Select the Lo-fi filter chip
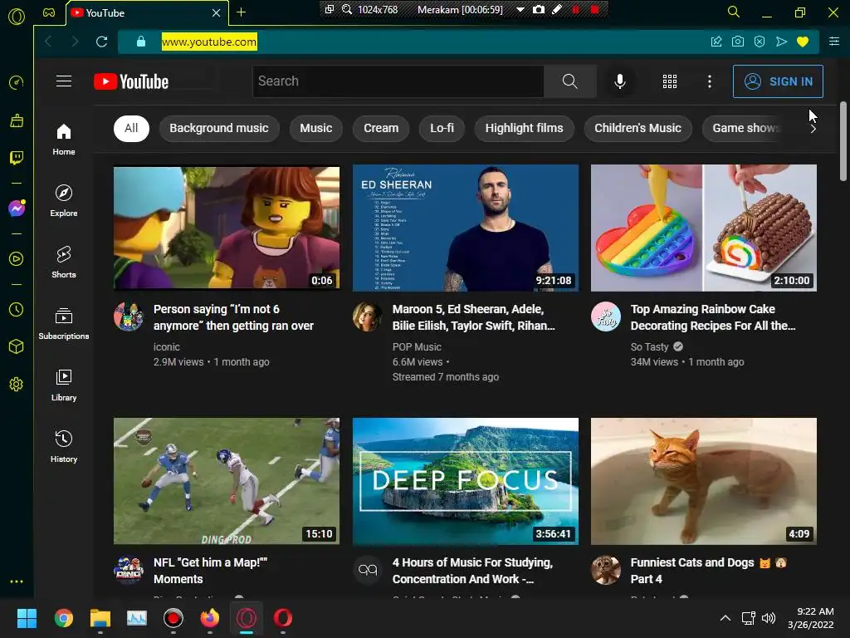 [x=442, y=129]
